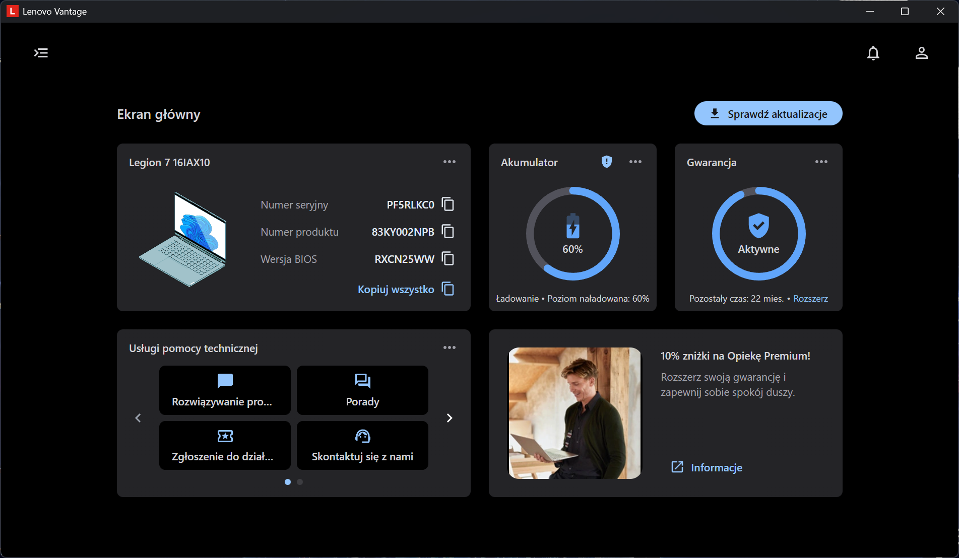The image size is (959, 558).
Task: Expand the navigation menu hamburger icon
Action: click(x=41, y=53)
